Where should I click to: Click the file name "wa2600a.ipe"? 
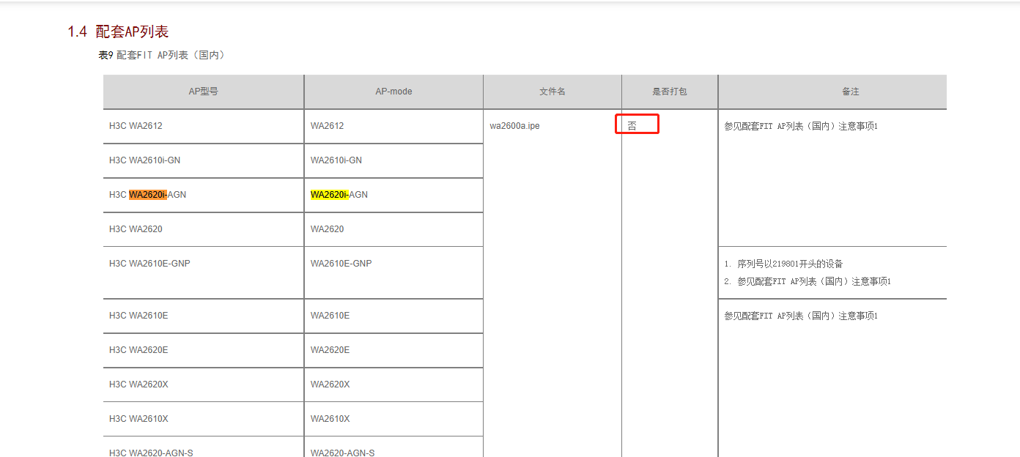click(x=514, y=126)
